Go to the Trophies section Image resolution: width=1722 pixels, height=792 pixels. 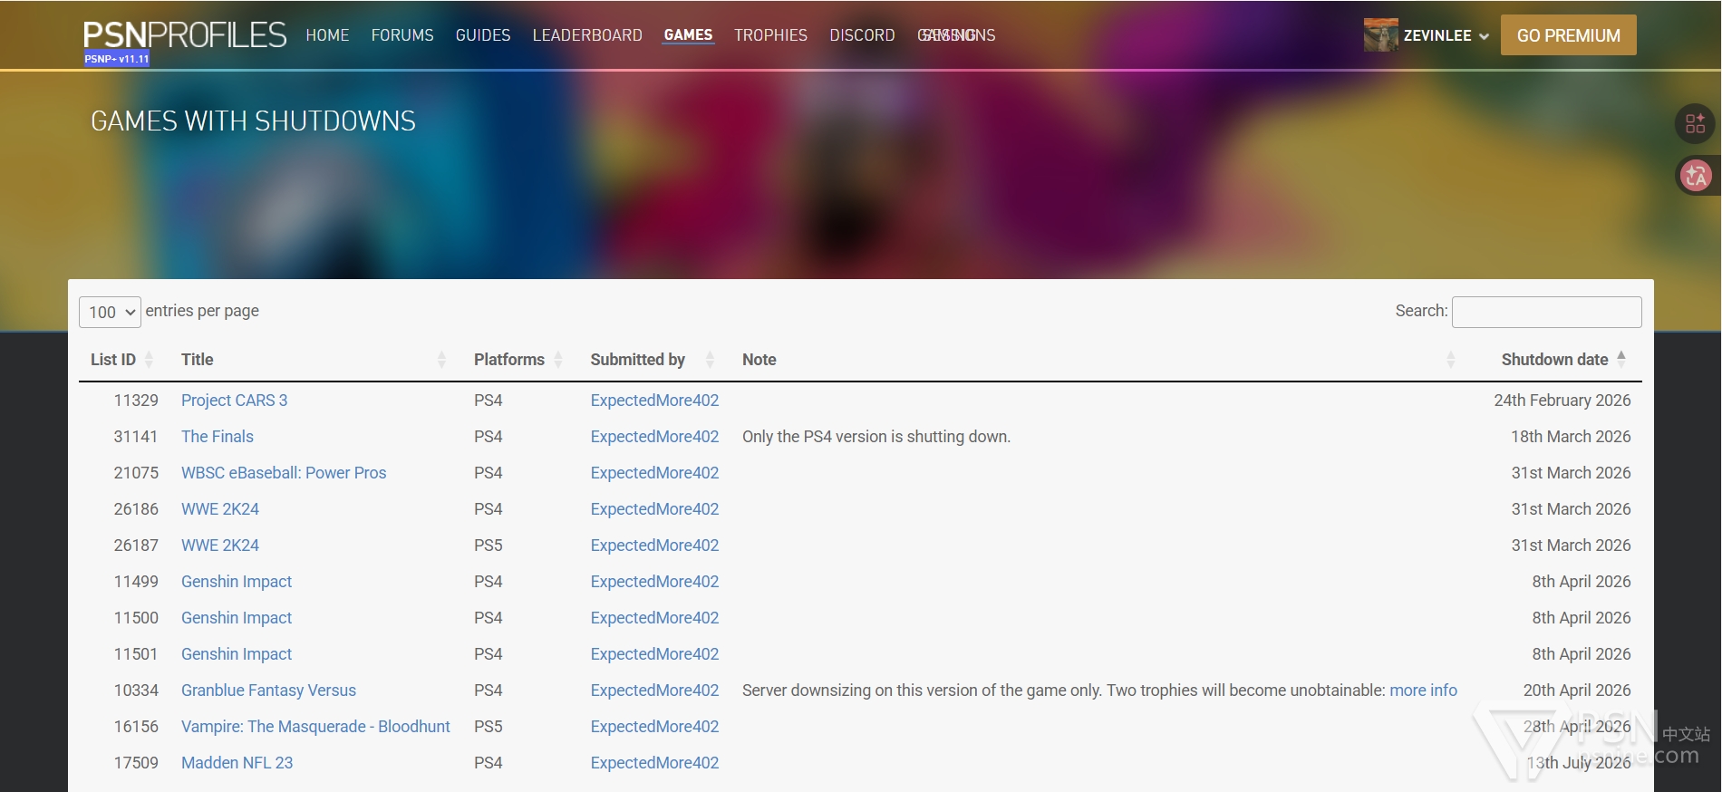[x=769, y=35]
